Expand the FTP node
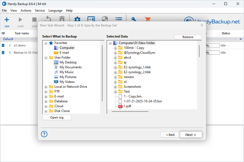The image size is (244, 162). (46, 92)
